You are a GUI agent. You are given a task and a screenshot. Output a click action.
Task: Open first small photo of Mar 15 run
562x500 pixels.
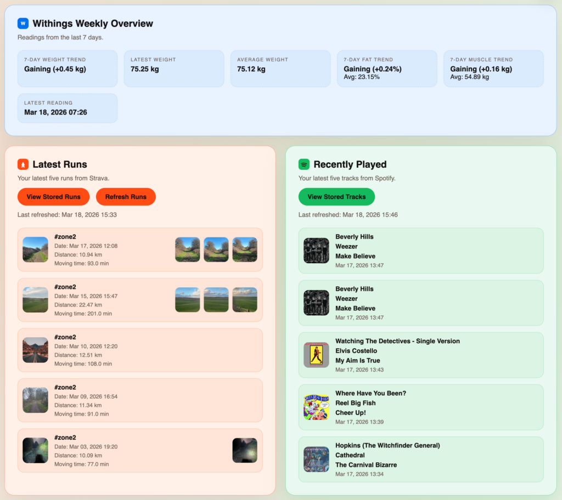click(188, 300)
